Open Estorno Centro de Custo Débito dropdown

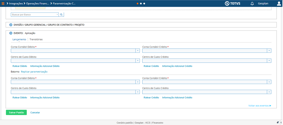tap(138, 92)
